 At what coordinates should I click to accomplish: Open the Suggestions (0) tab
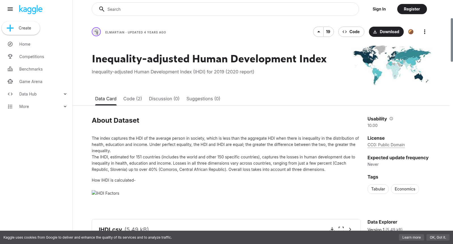(x=203, y=99)
